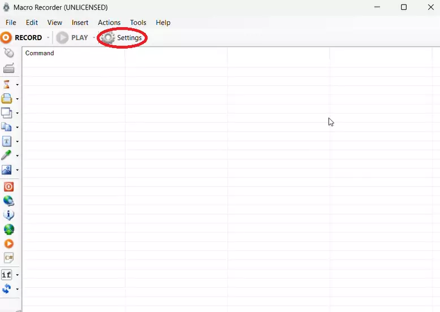Click the blue info bubble icon

[x=8, y=215]
